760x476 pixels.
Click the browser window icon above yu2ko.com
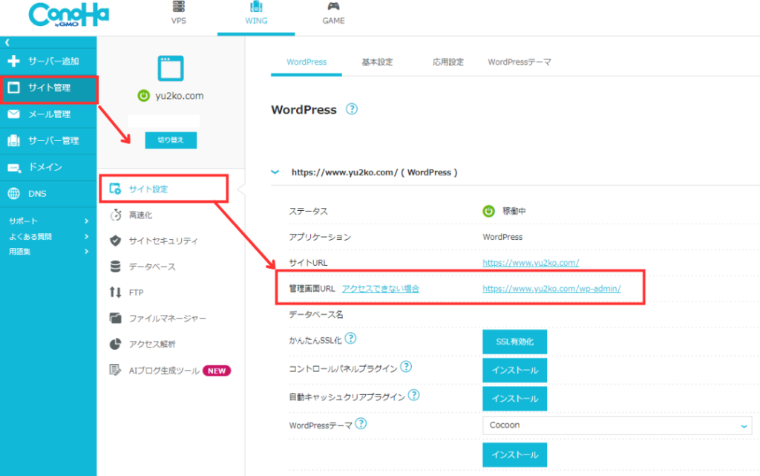point(171,68)
